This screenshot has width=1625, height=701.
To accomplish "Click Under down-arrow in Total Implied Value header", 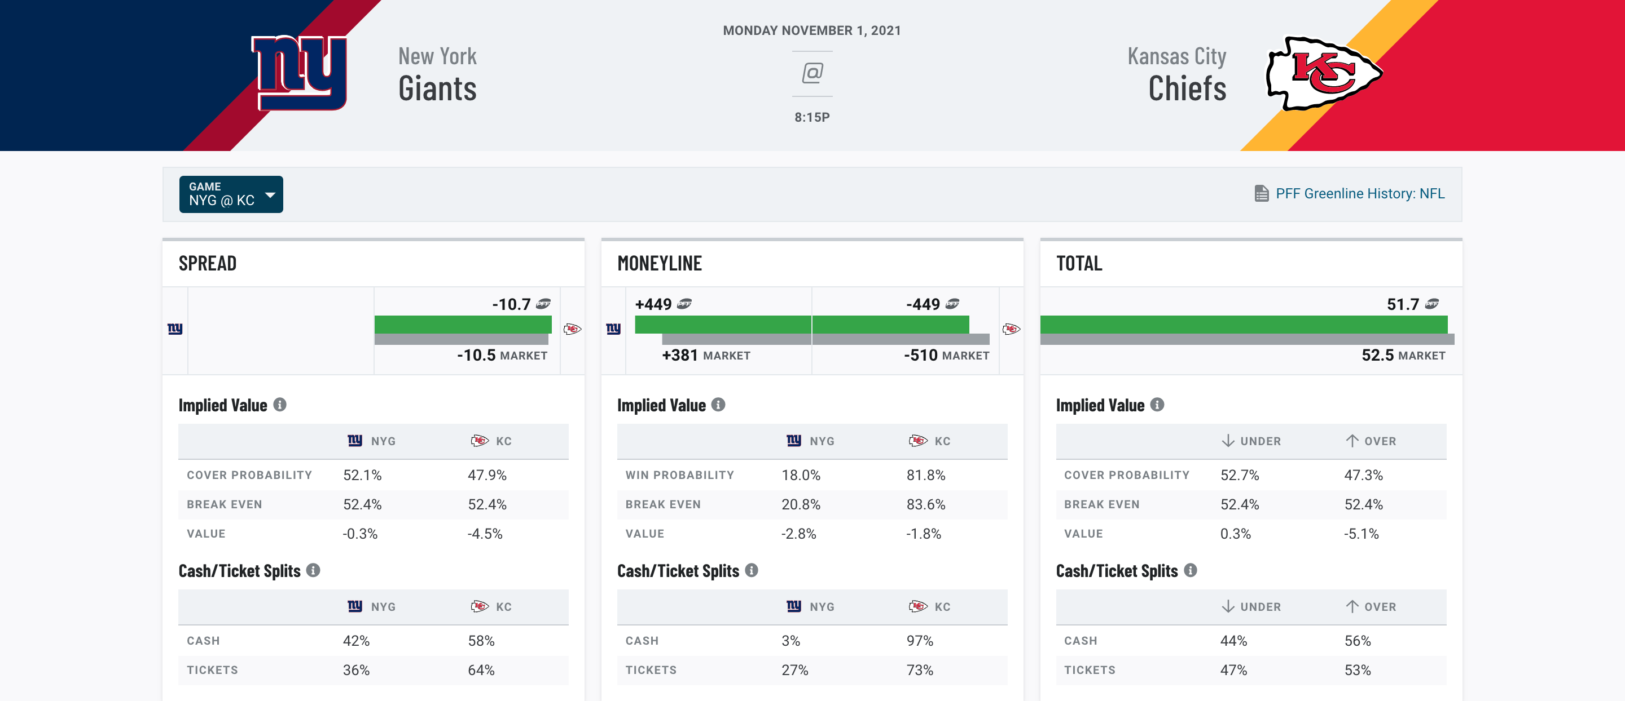I will point(1228,441).
